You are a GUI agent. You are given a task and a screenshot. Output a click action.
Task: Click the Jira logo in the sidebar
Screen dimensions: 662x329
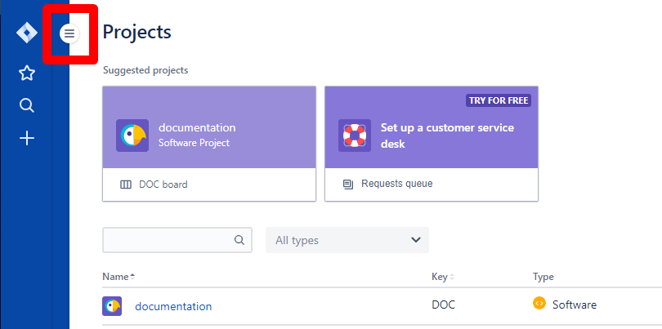[x=27, y=33]
